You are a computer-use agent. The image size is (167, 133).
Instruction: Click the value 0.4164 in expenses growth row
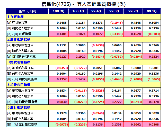(117, 91)
